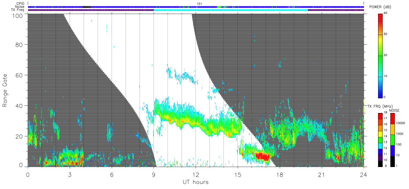
Task: Click the 6 hour tick label
Action: point(112,174)
